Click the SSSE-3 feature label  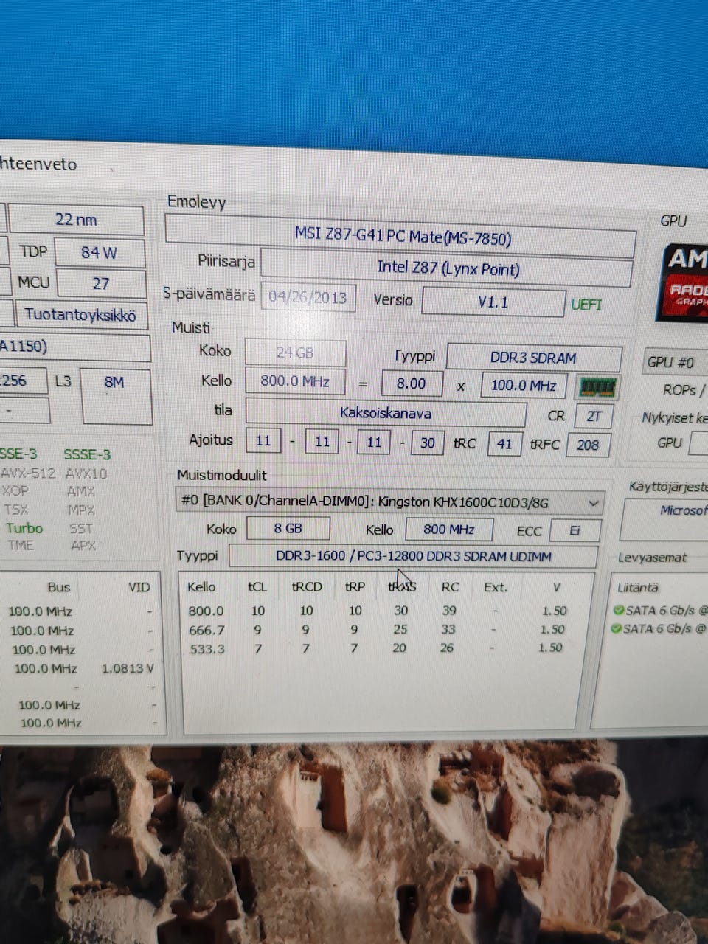coord(87,454)
